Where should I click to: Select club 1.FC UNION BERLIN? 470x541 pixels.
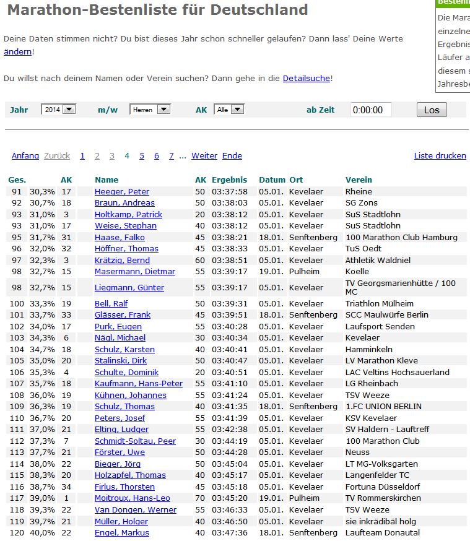pos(383,407)
